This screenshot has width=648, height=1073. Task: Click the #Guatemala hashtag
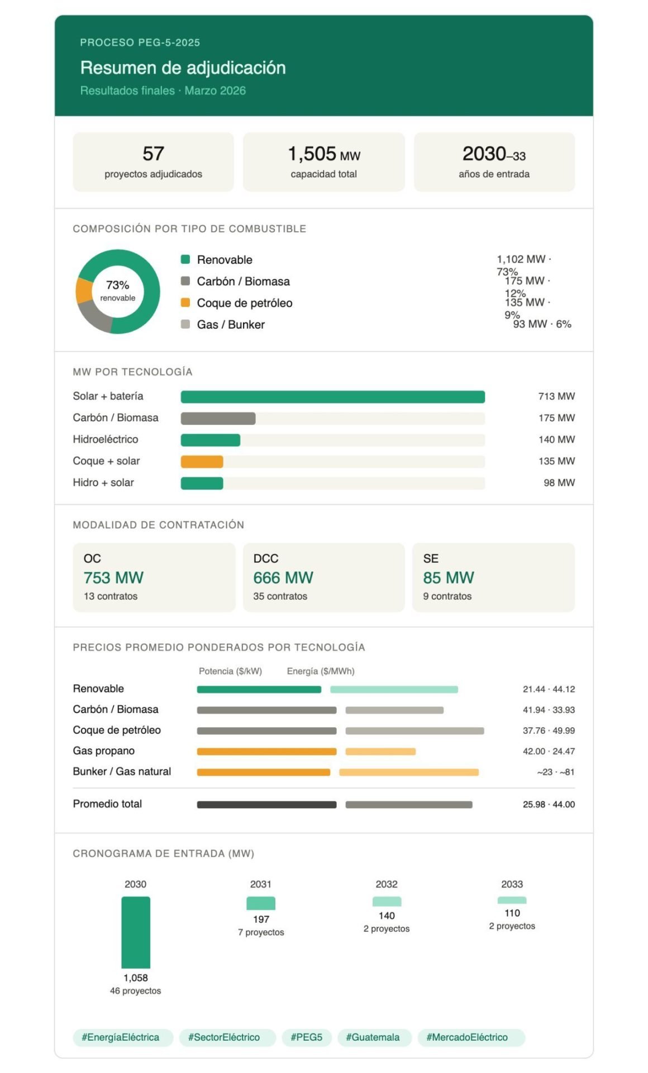tap(373, 1037)
